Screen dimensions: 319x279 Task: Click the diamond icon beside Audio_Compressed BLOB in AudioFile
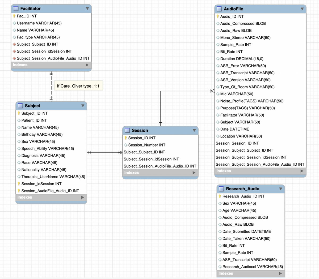[218, 23]
